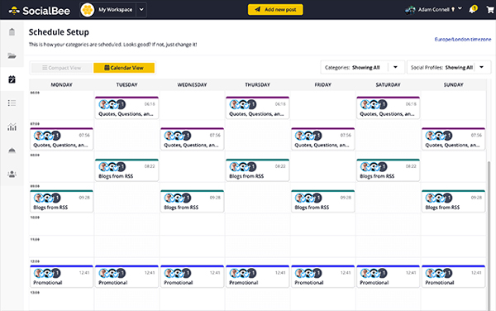Open Sunday 07:56 Quotes, Questions slot
The width and height of the screenshot is (496, 311).
click(453, 139)
